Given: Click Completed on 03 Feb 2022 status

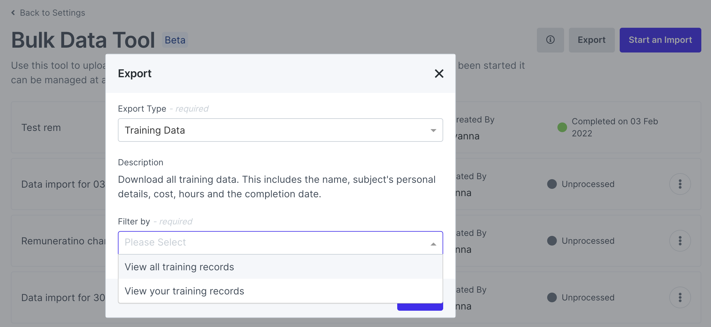Looking at the screenshot, I should (x=615, y=127).
